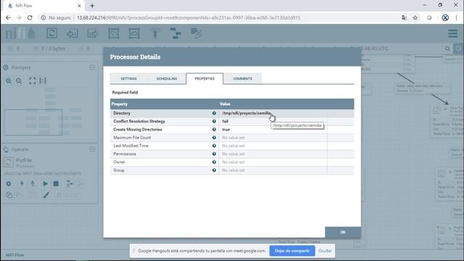Show help for Create Missing Directories
464x261 pixels.
tap(214, 129)
